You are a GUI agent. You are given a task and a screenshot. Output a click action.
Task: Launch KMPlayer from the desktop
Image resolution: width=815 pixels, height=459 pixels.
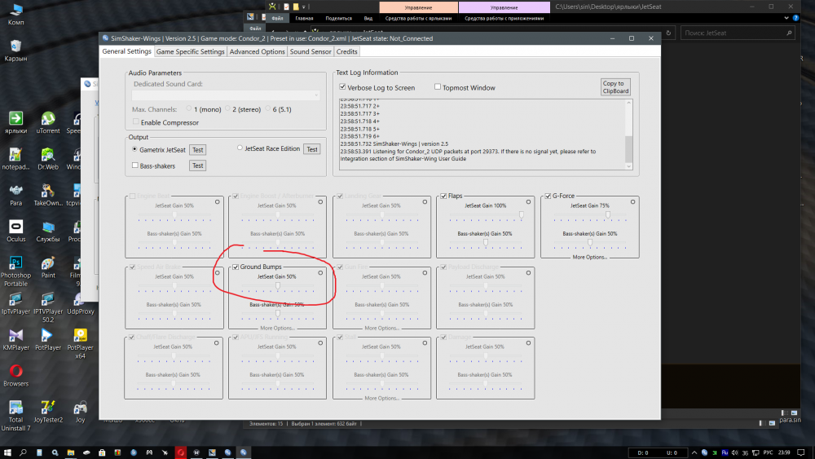point(15,339)
